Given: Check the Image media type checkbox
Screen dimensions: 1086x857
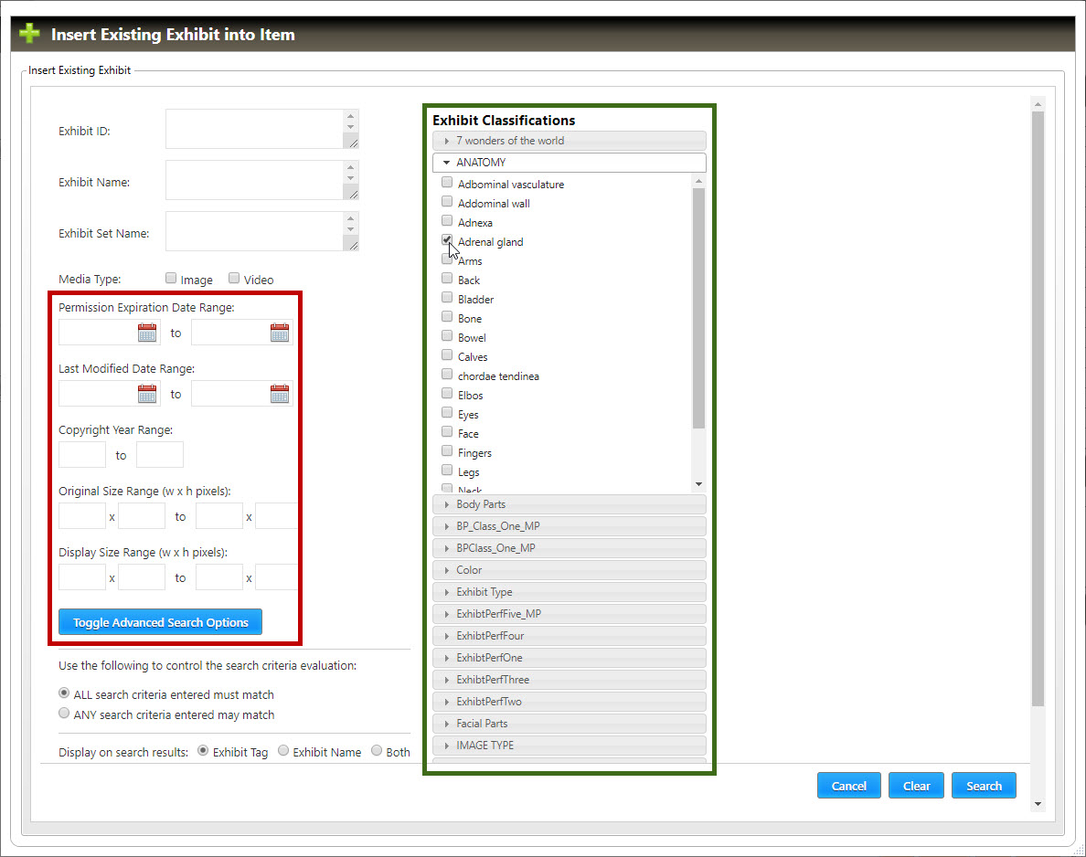Looking at the screenshot, I should [x=171, y=279].
